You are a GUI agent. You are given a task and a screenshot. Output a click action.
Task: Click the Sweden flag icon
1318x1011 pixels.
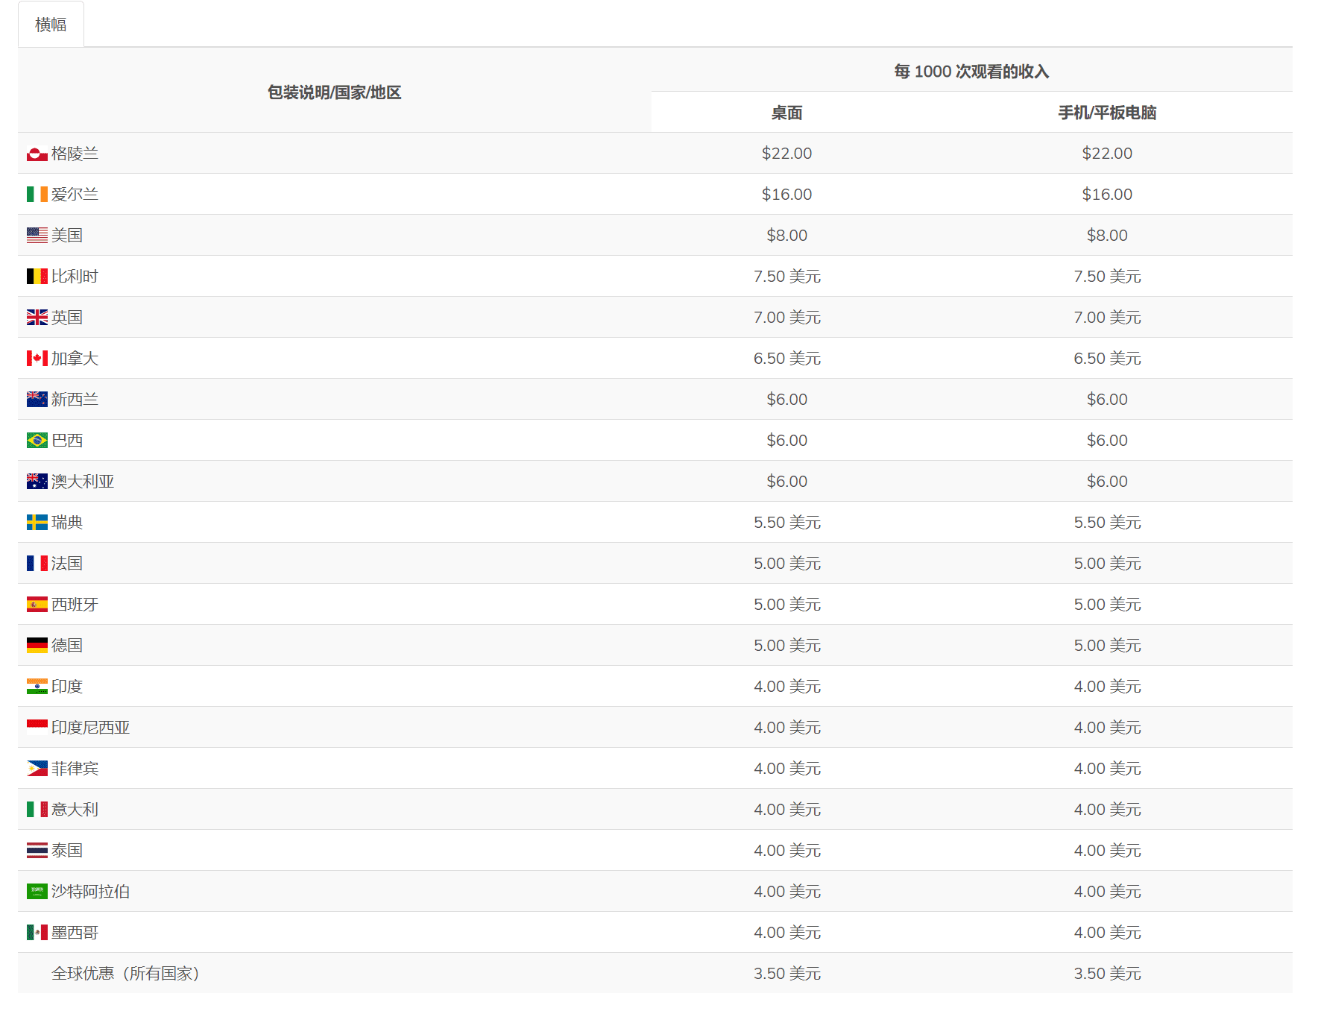click(x=34, y=522)
